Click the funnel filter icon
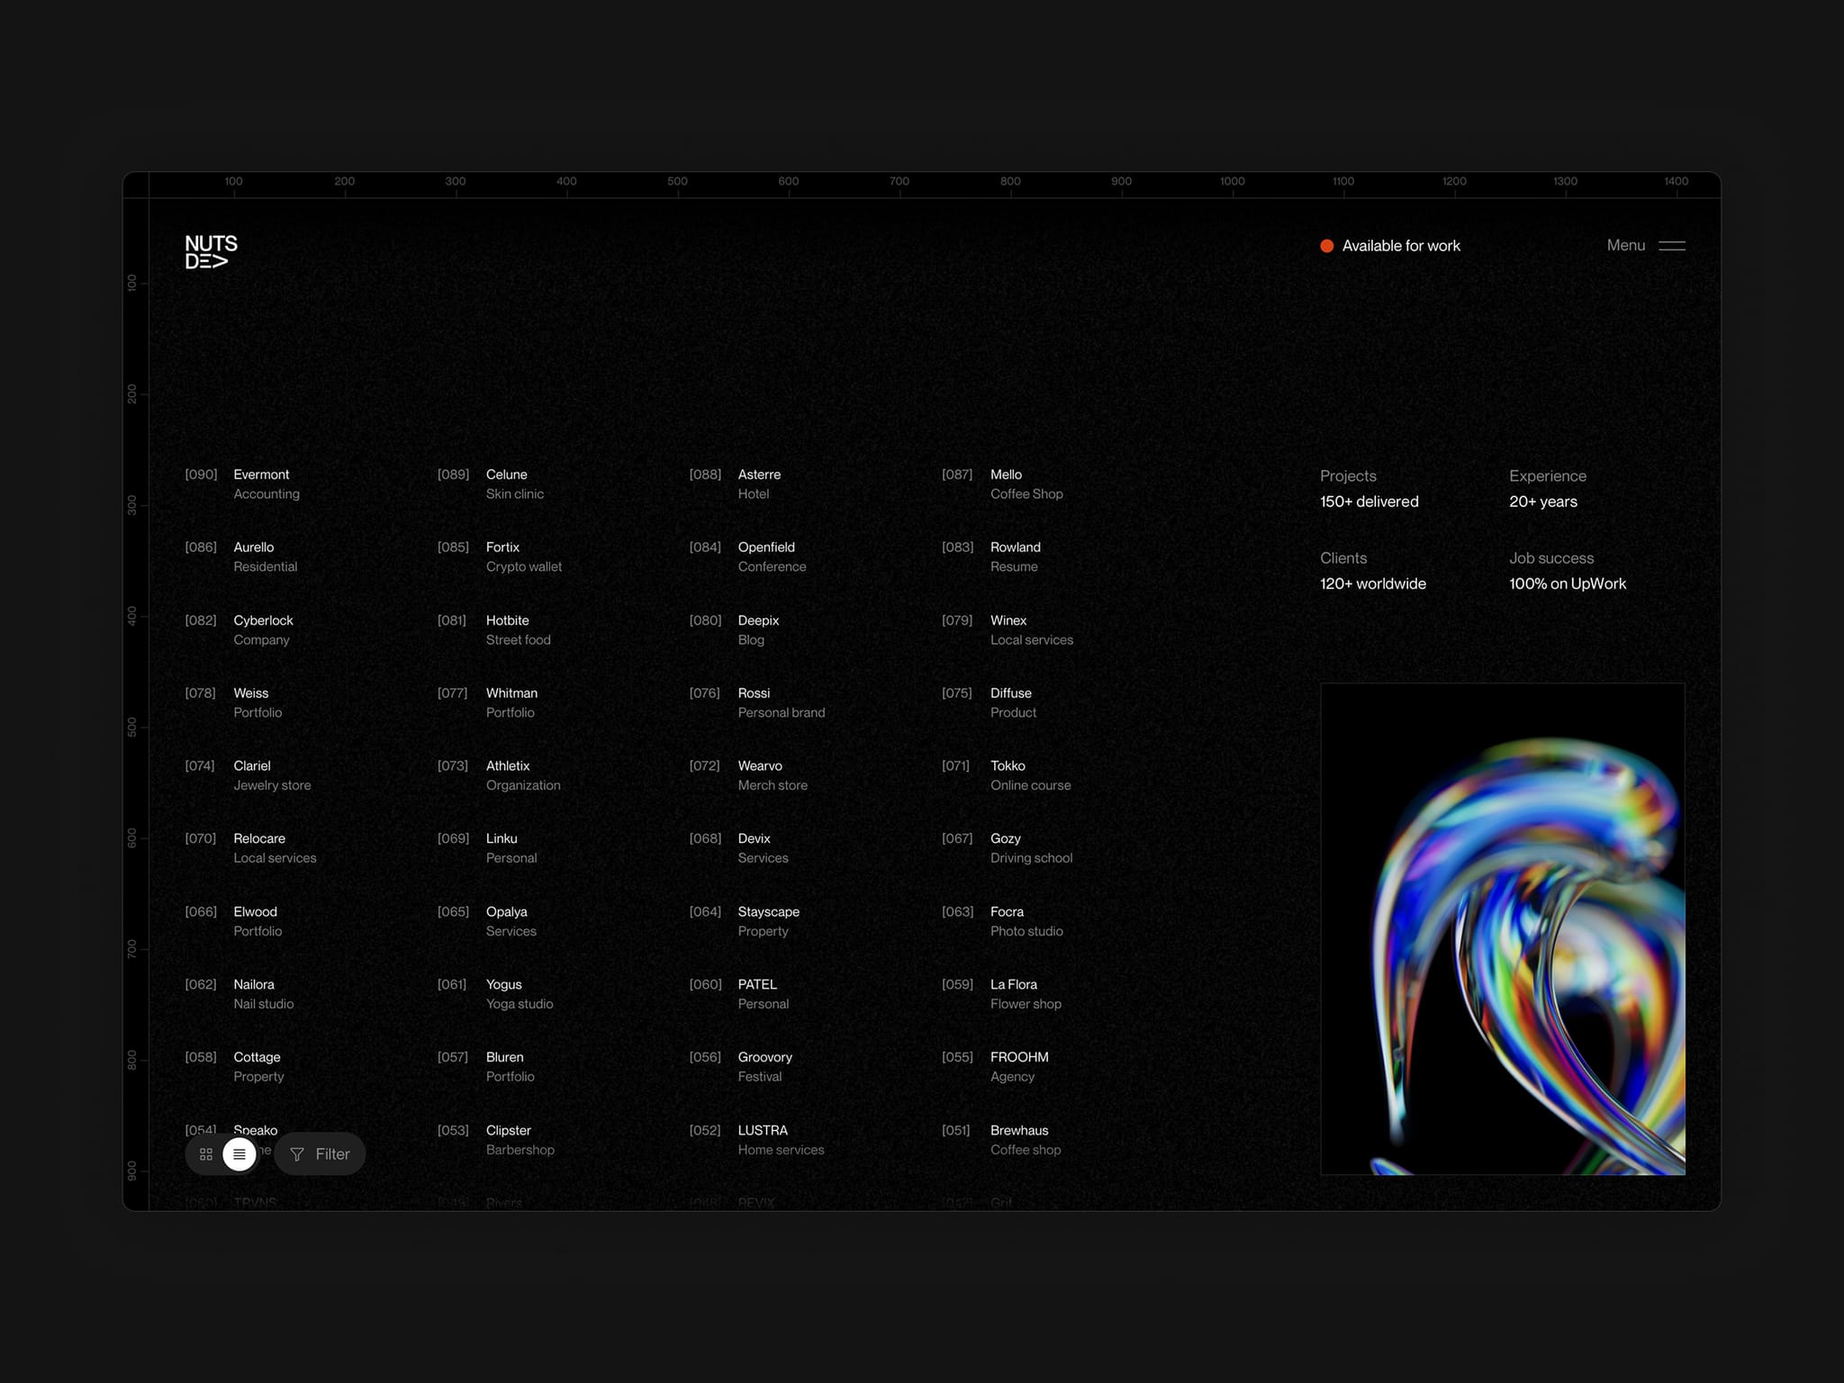 (297, 1154)
